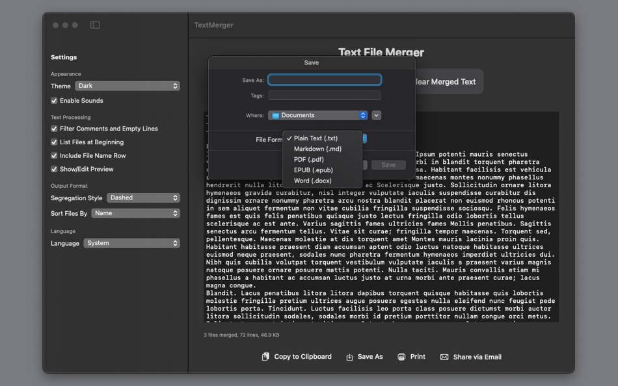
Task: Click the Save As filename field
Action: 325,79
